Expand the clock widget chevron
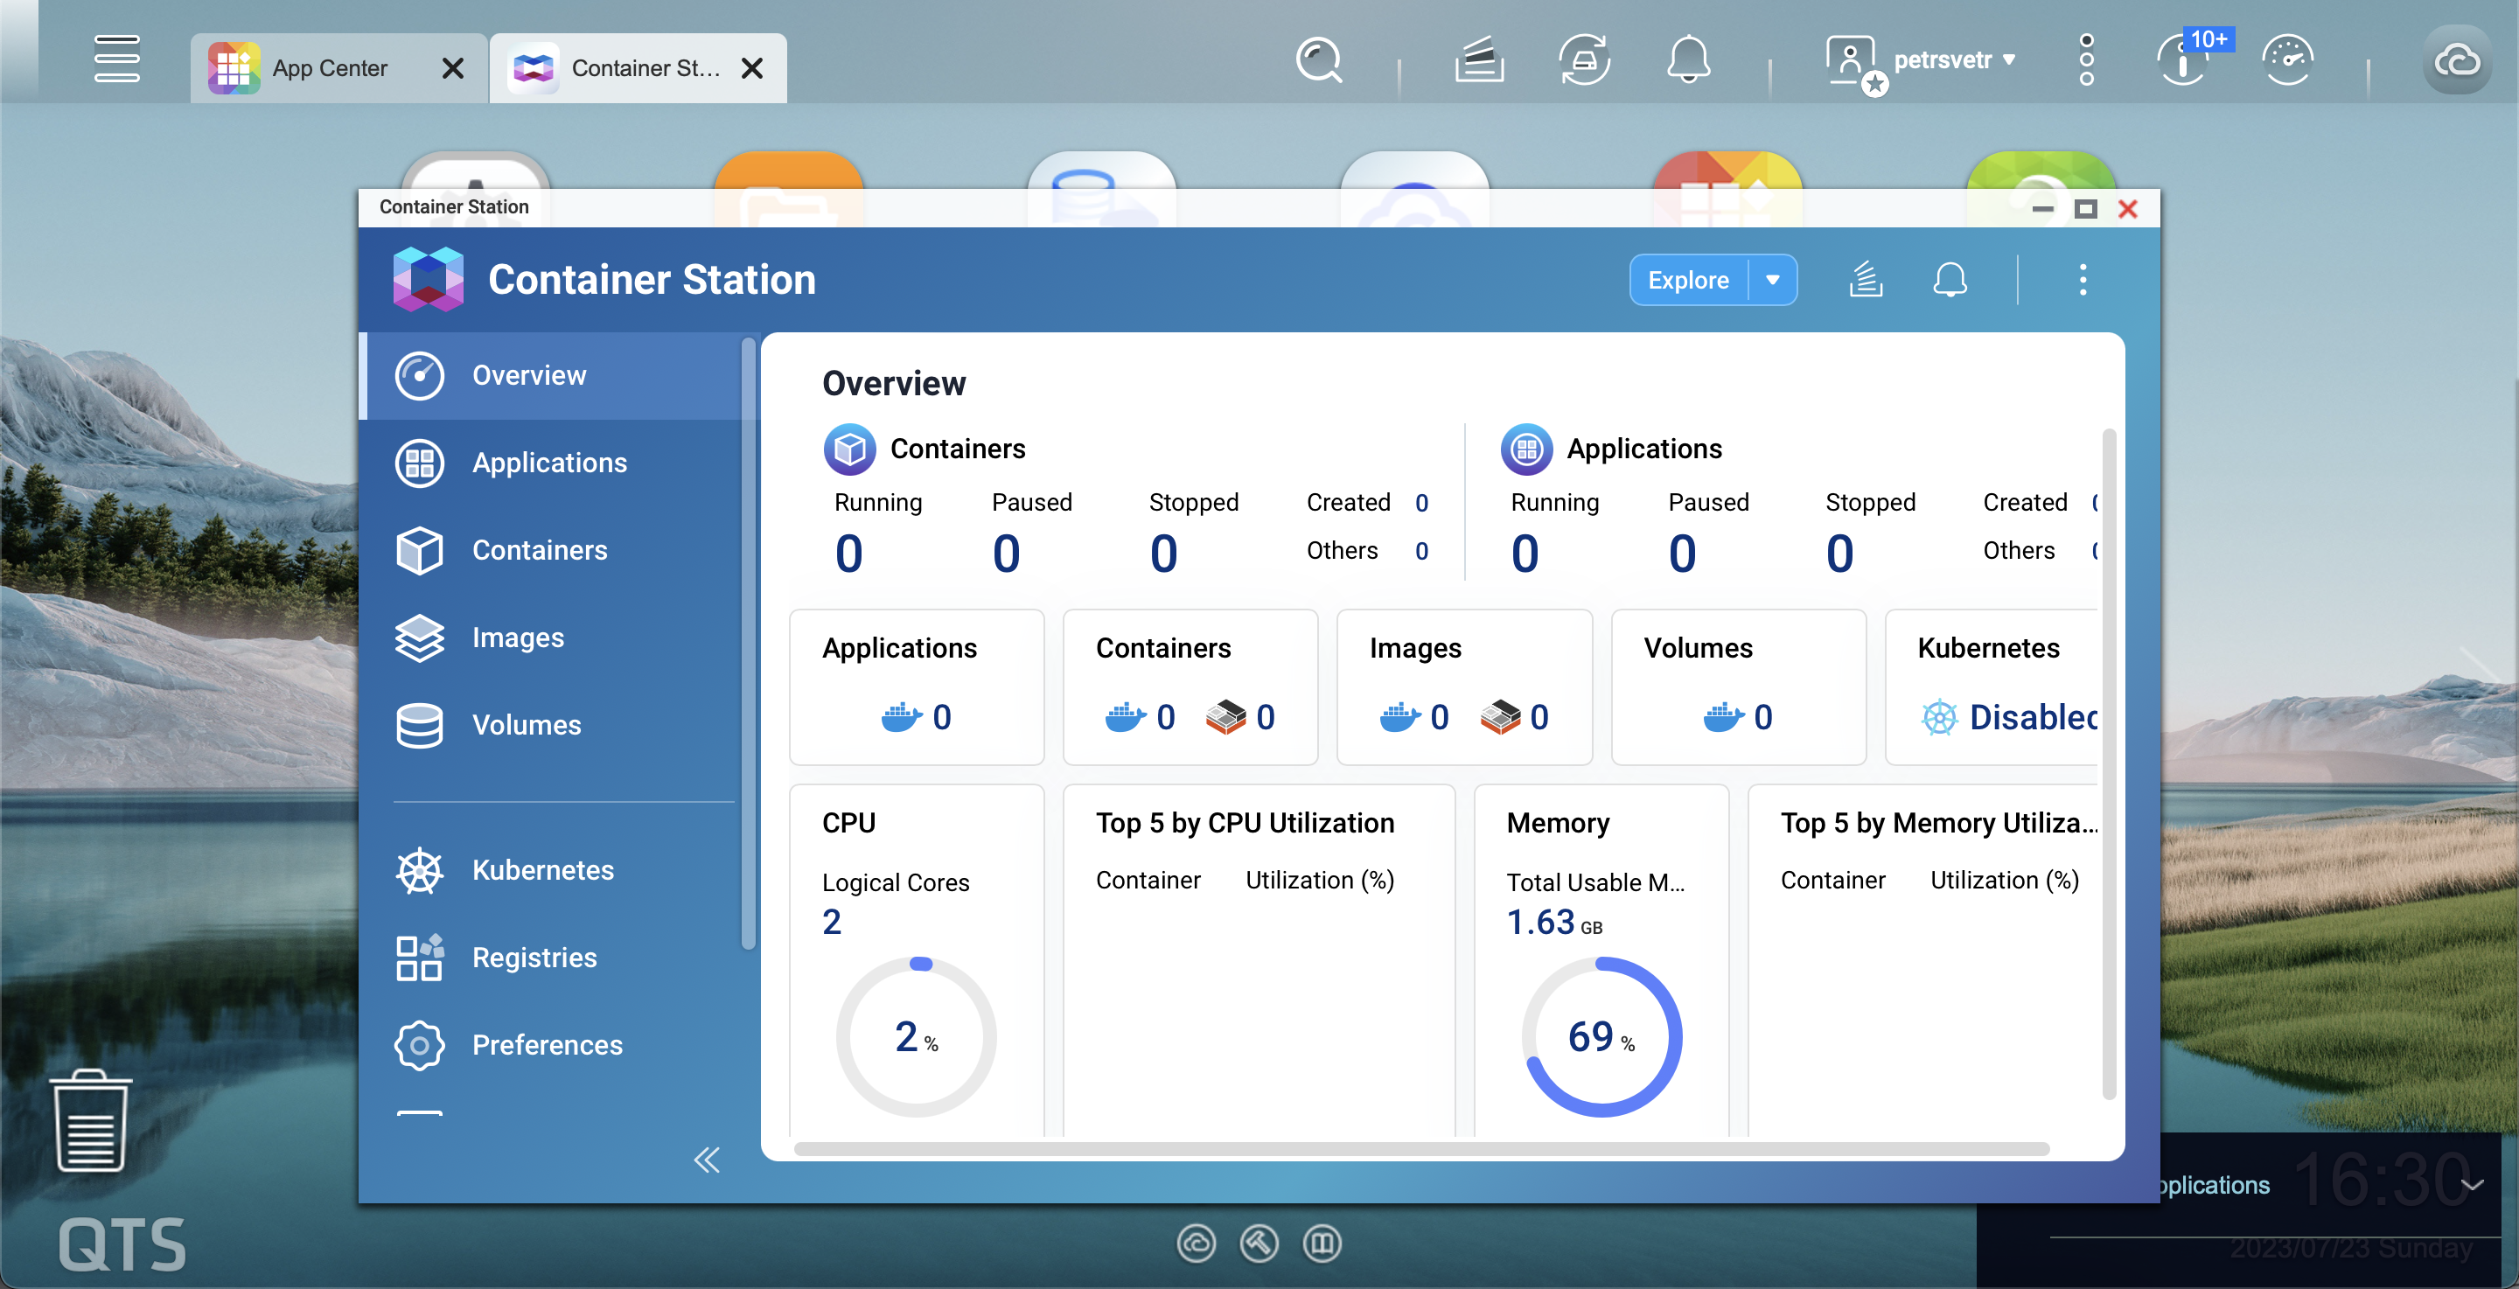 pos(2471,1185)
